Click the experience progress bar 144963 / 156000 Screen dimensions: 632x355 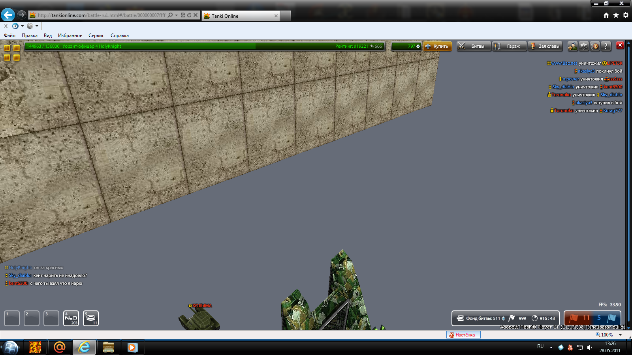coord(204,46)
